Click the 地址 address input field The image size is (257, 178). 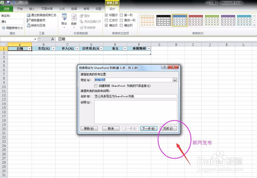134,80
